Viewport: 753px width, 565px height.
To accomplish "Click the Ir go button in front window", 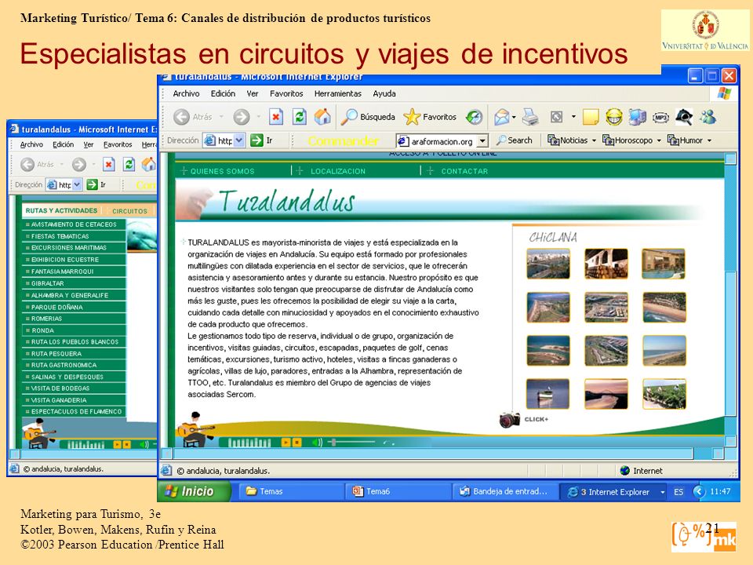I will [262, 140].
